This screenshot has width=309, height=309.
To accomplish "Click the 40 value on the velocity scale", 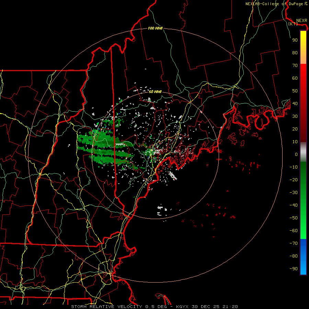I will click(x=295, y=104).
